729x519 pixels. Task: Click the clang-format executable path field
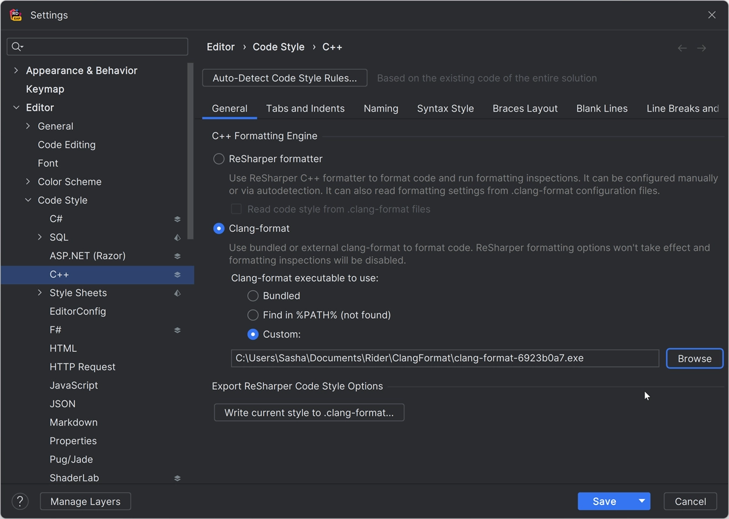click(445, 358)
